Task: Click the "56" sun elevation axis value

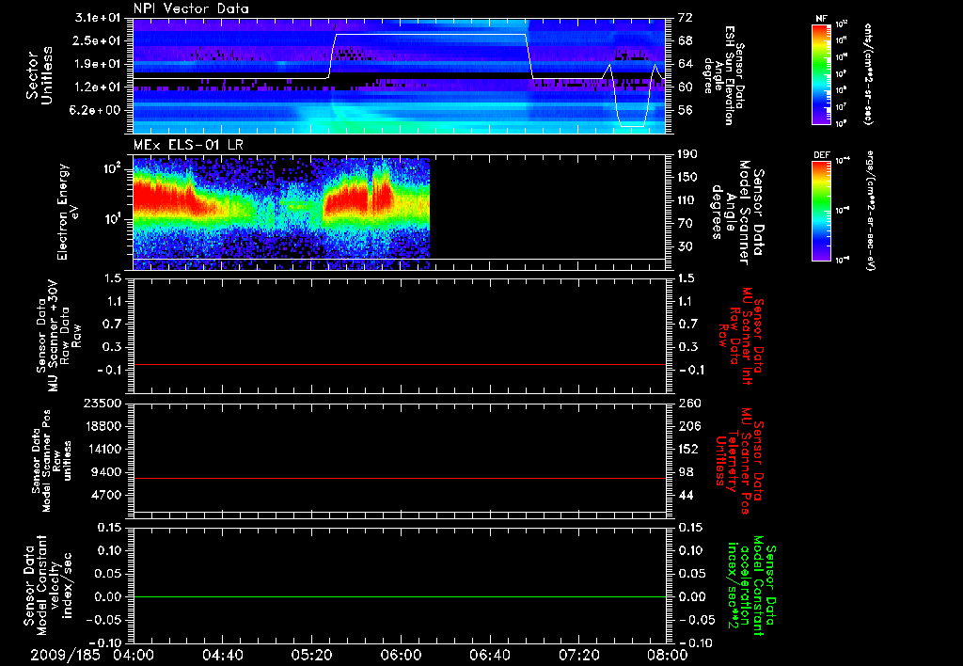Action: pyautogui.click(x=686, y=110)
